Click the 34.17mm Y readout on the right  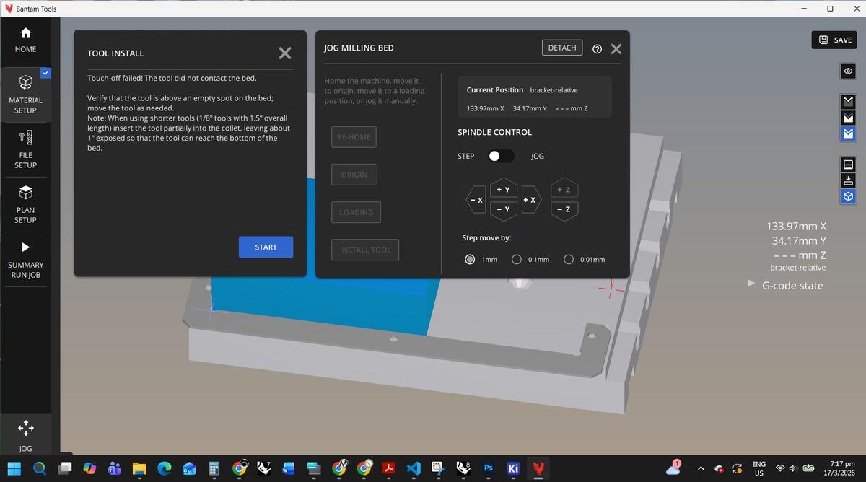pyautogui.click(x=799, y=240)
